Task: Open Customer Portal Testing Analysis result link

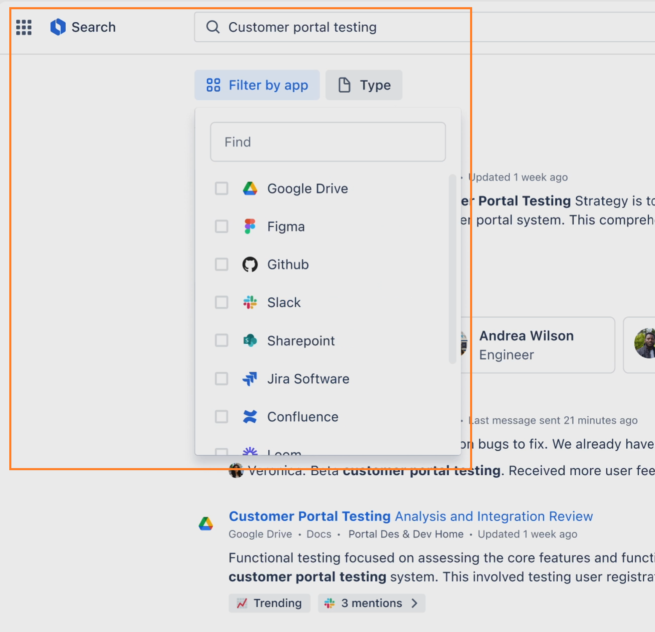Action: (x=411, y=516)
